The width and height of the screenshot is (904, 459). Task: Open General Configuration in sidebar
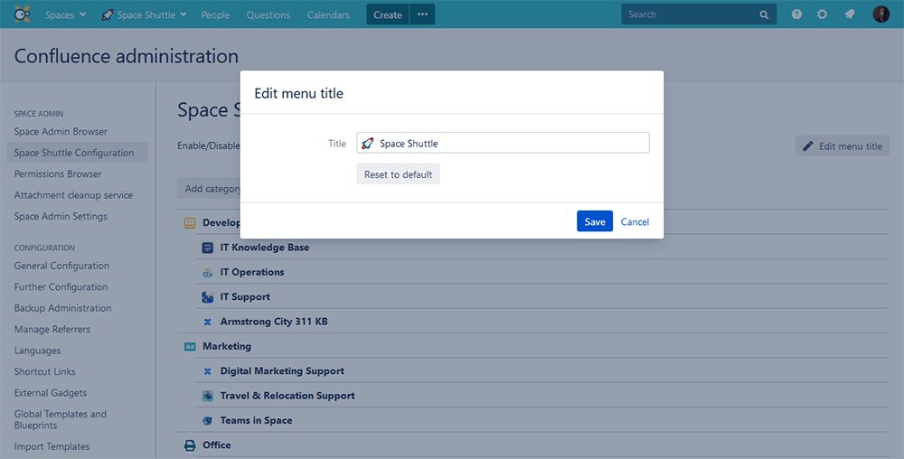[61, 266]
